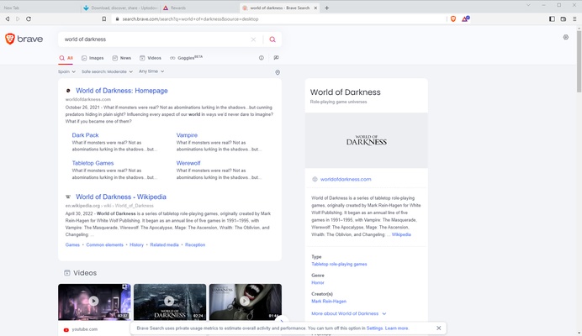Bookmark this page using the bookmark icon
582x336 pixels.
pyautogui.click(x=104, y=19)
